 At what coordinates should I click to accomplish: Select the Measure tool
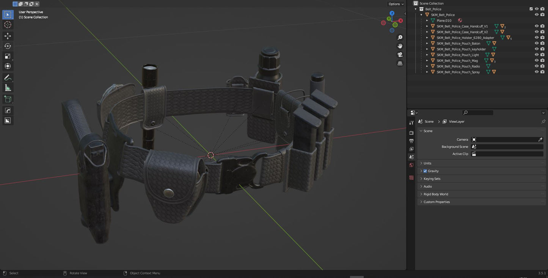click(8, 87)
